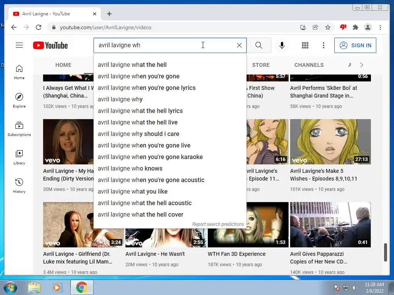Choose suggestion "avril lavigne what the hell cover"

pos(170,215)
